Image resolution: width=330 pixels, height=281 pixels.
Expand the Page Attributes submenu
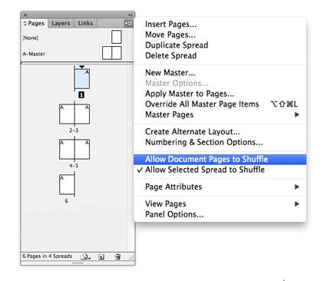point(219,187)
